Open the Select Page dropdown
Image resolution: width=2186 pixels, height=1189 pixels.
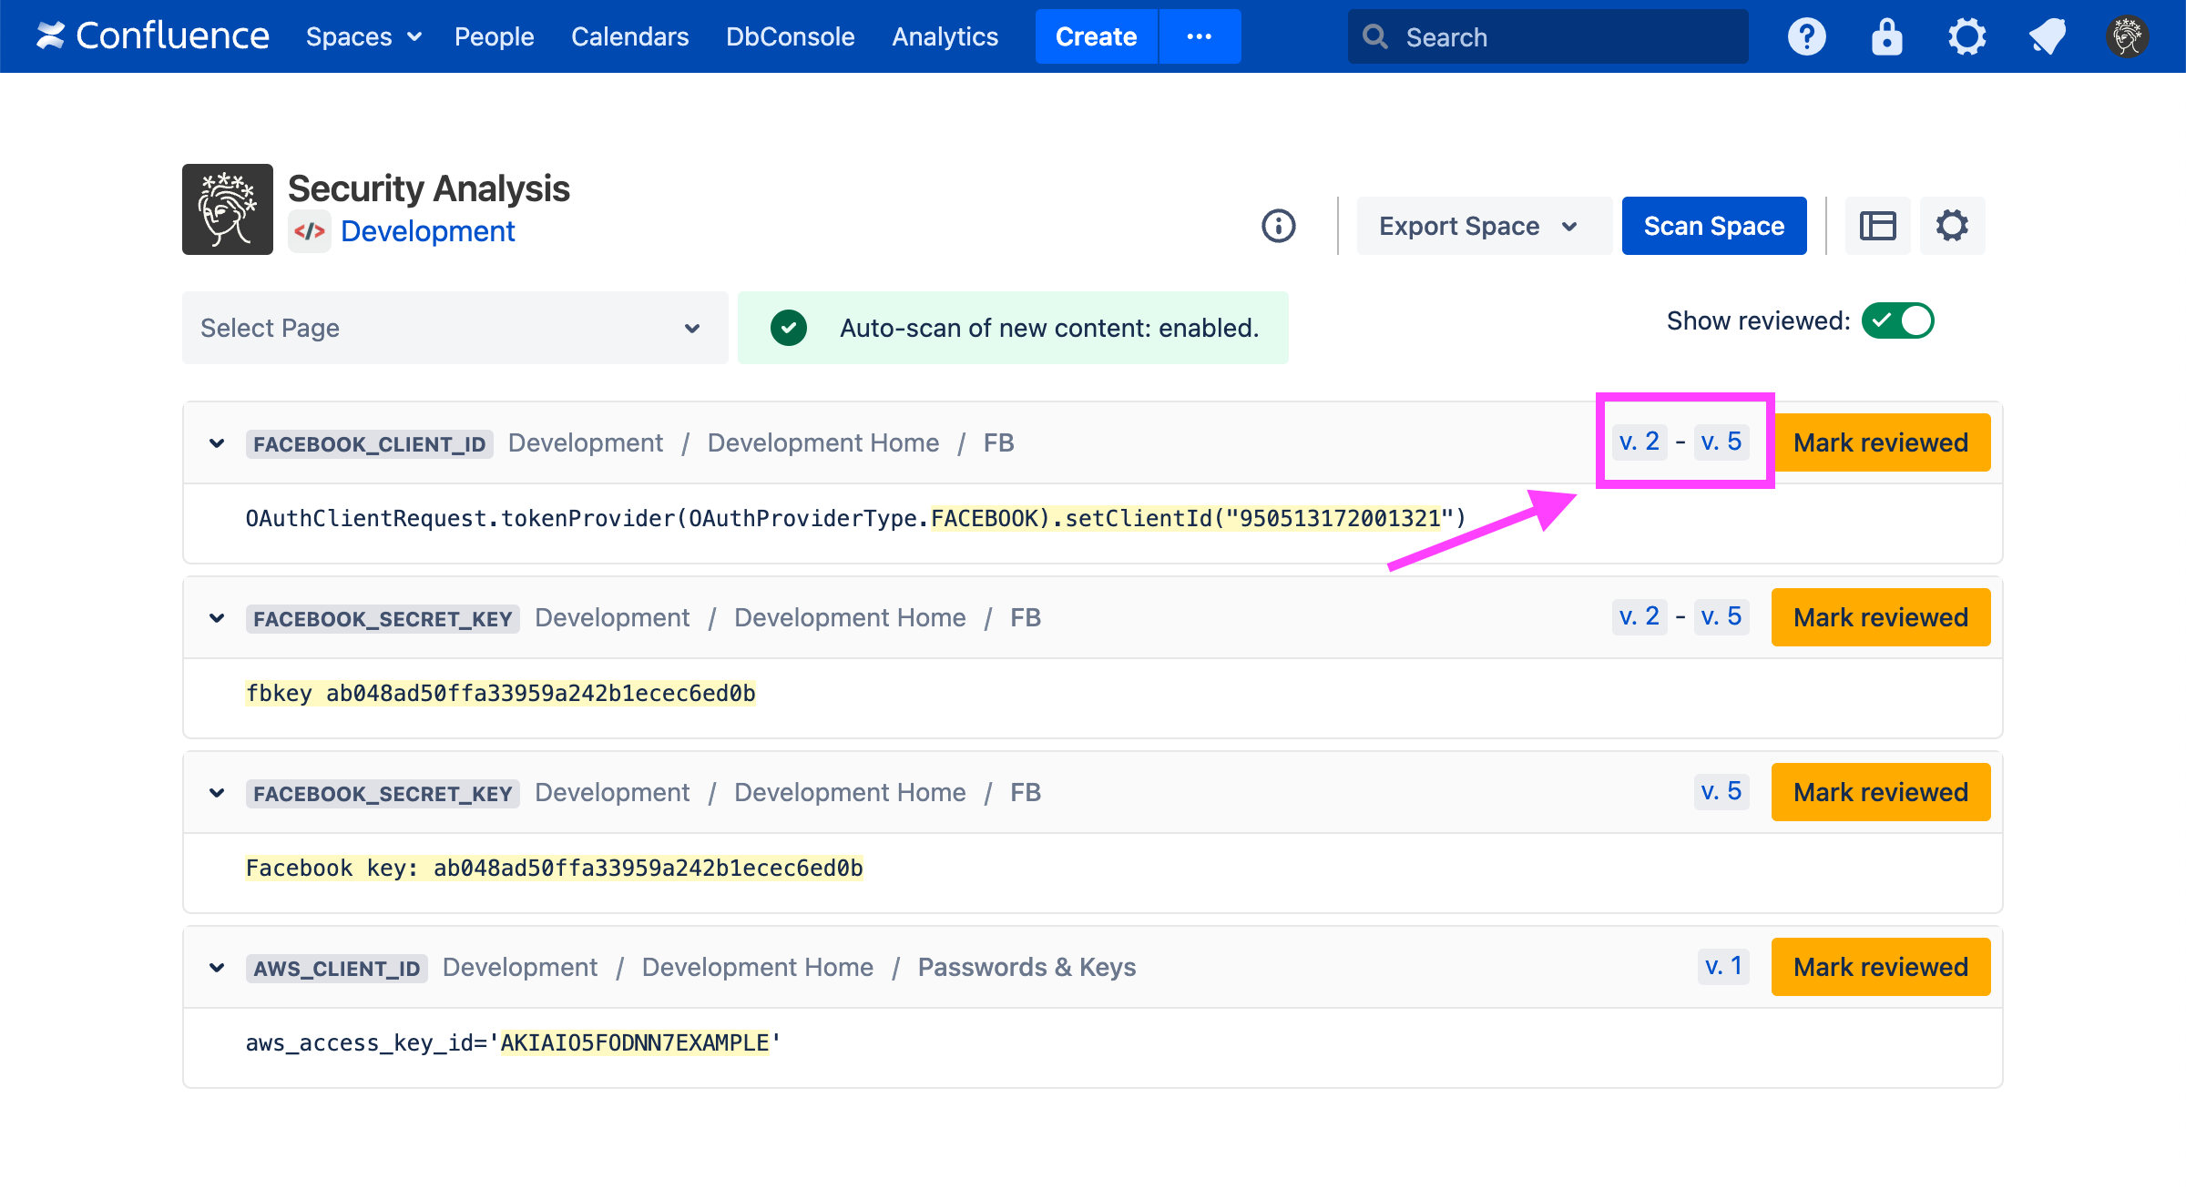pos(455,328)
